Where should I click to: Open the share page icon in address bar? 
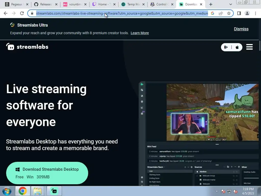point(221,13)
